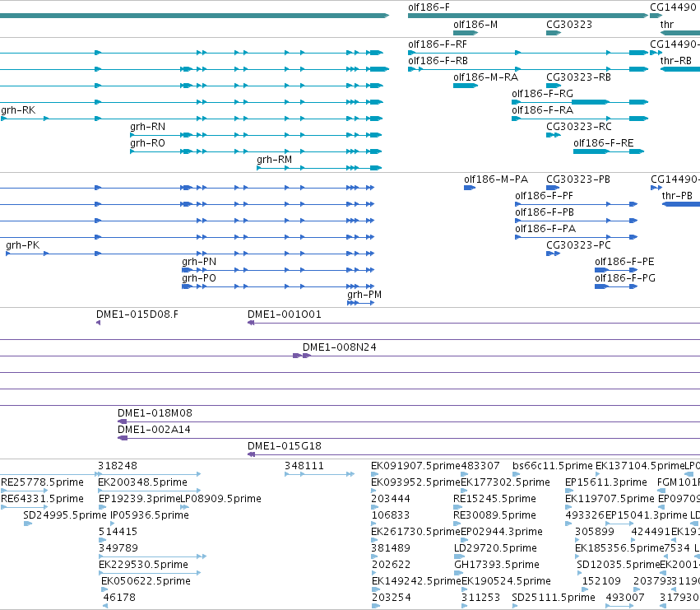700x610 pixels.
Task: Select the grh-RN transcript label
Action: click(148, 127)
